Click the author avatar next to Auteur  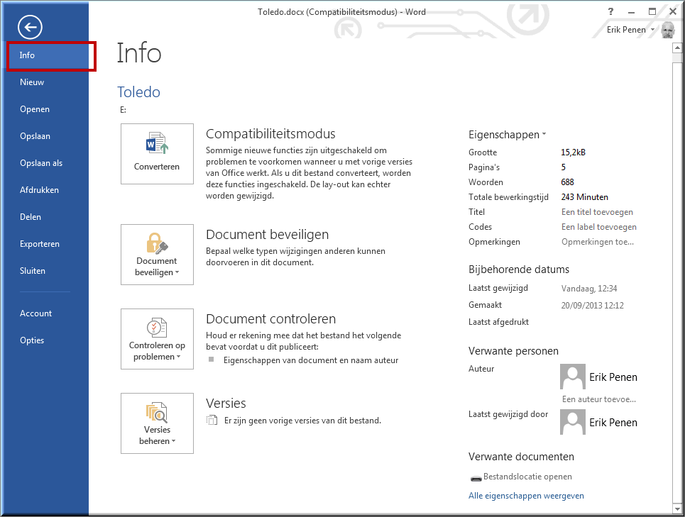(x=572, y=377)
